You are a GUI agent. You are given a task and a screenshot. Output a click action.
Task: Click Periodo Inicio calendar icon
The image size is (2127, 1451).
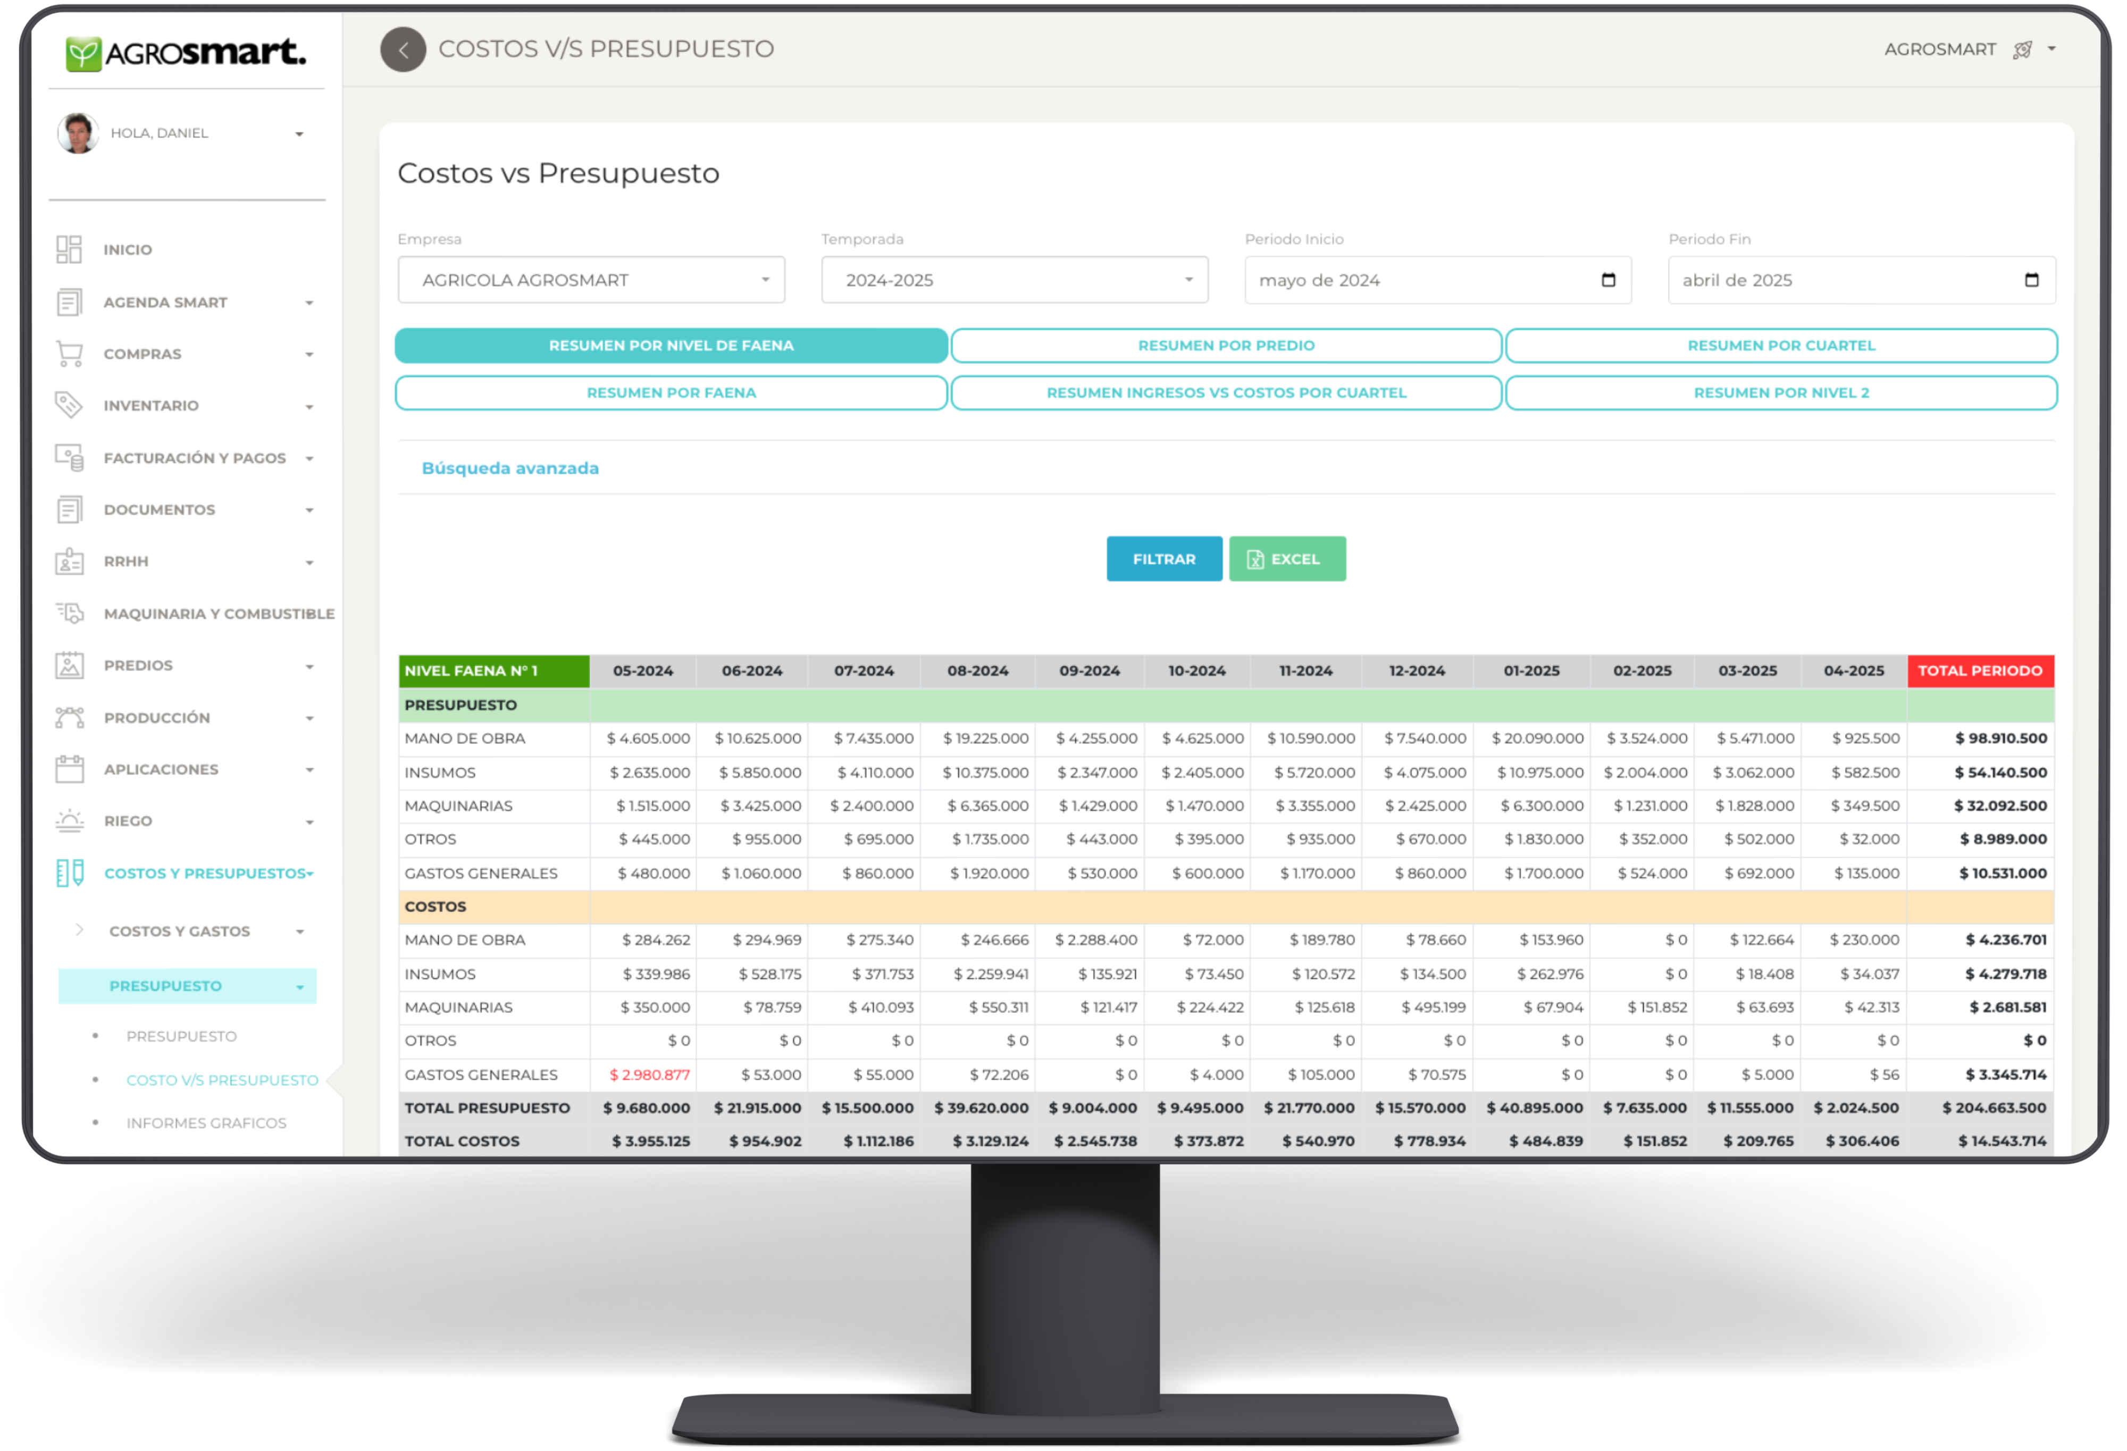(x=1608, y=280)
